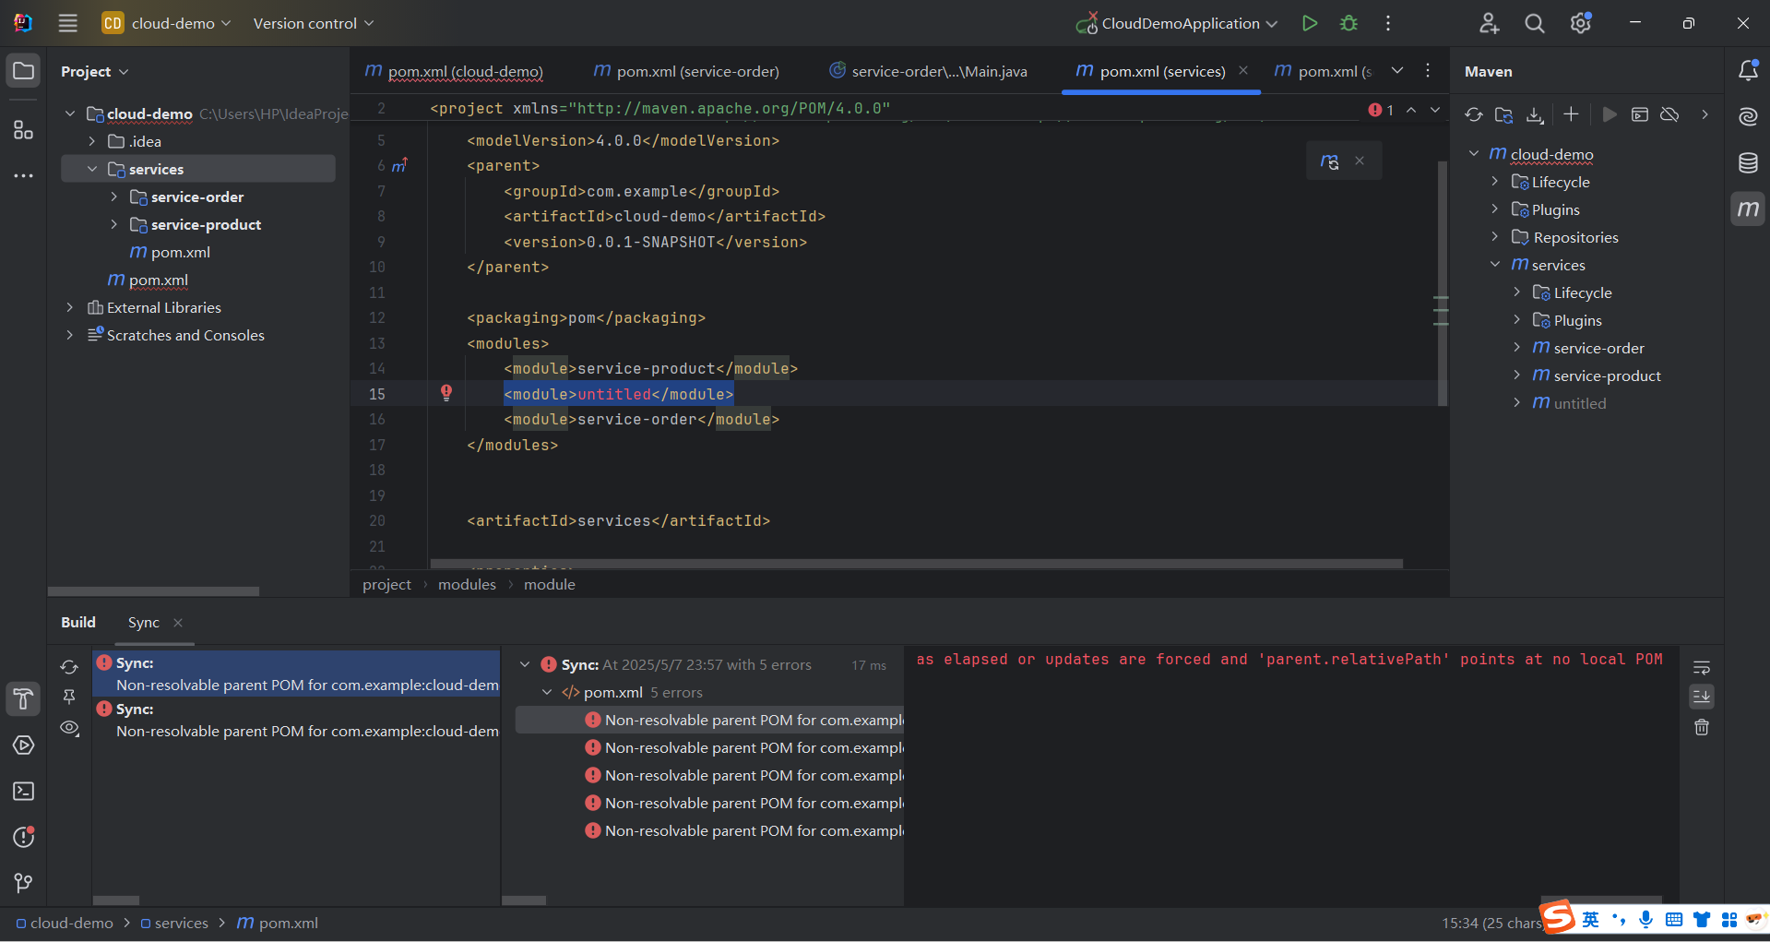Expand External Libraries node
The height and width of the screenshot is (942, 1770).
click(x=70, y=307)
